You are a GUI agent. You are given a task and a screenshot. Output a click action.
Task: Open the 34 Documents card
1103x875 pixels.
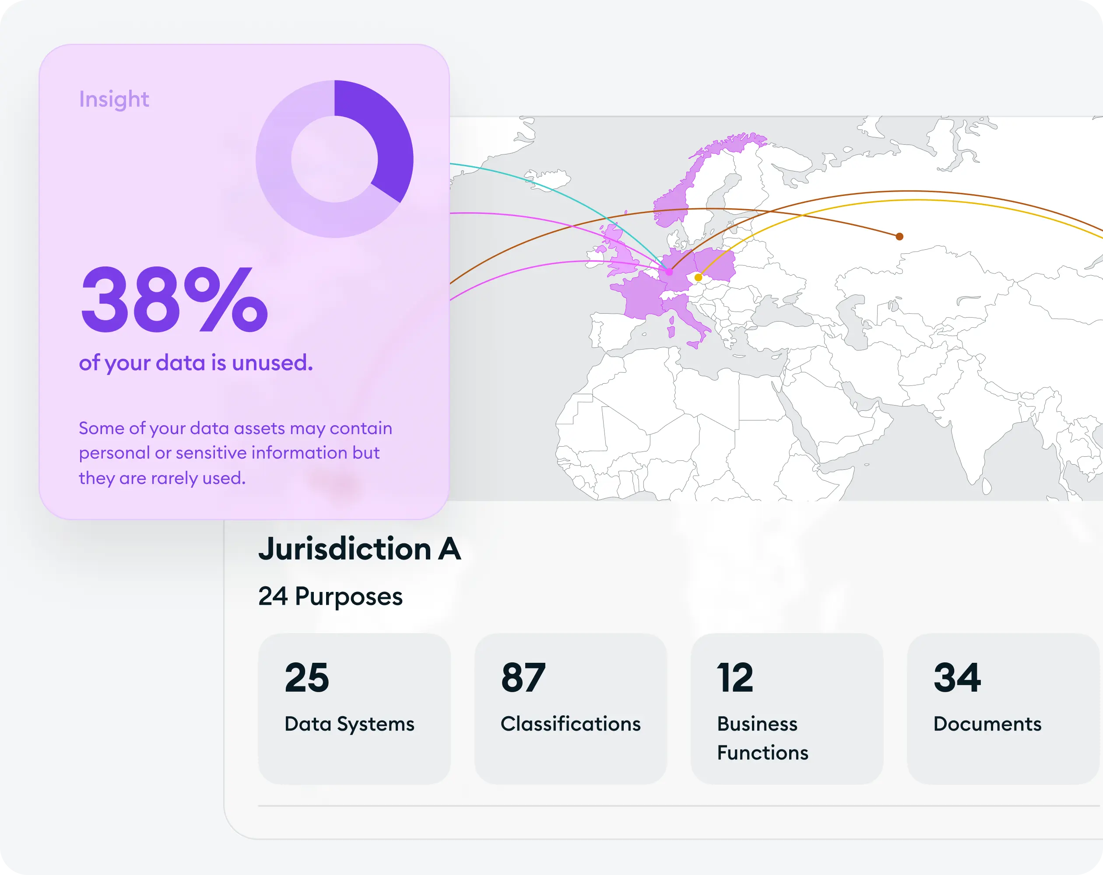[1003, 709]
